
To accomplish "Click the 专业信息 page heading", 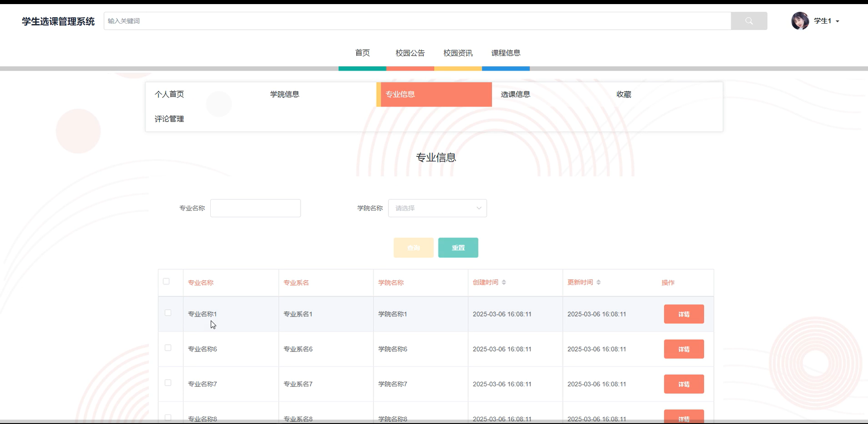I will click(436, 157).
